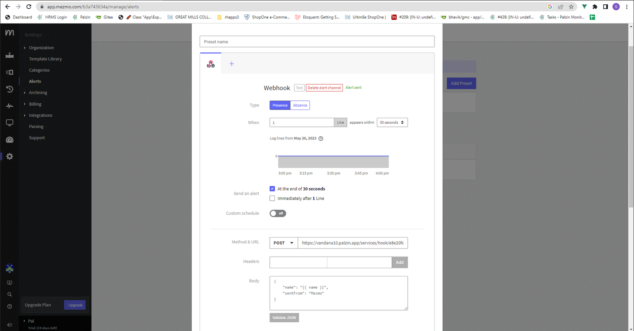Select the Absence alert type
634x331 pixels.
pyautogui.click(x=300, y=105)
